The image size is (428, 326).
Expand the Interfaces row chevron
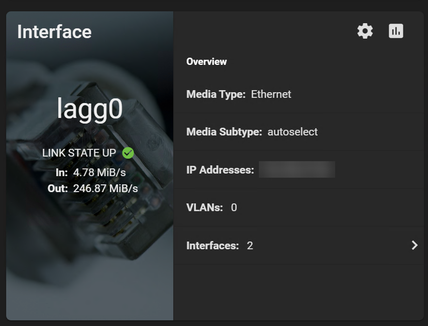tap(415, 245)
